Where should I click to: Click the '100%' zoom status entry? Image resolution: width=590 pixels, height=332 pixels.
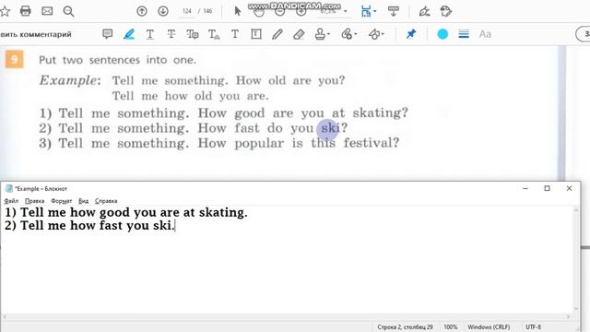[x=451, y=327]
